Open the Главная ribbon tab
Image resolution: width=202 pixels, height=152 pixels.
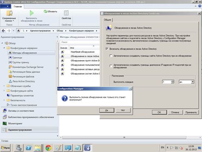pyautogui.click(x=18, y=6)
